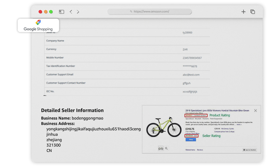Open a new tab with the plus icon
Viewport: 267px width, 167px height.
click(243, 12)
